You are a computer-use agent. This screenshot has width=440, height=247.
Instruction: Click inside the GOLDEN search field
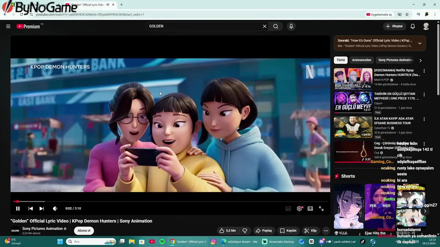click(205, 26)
